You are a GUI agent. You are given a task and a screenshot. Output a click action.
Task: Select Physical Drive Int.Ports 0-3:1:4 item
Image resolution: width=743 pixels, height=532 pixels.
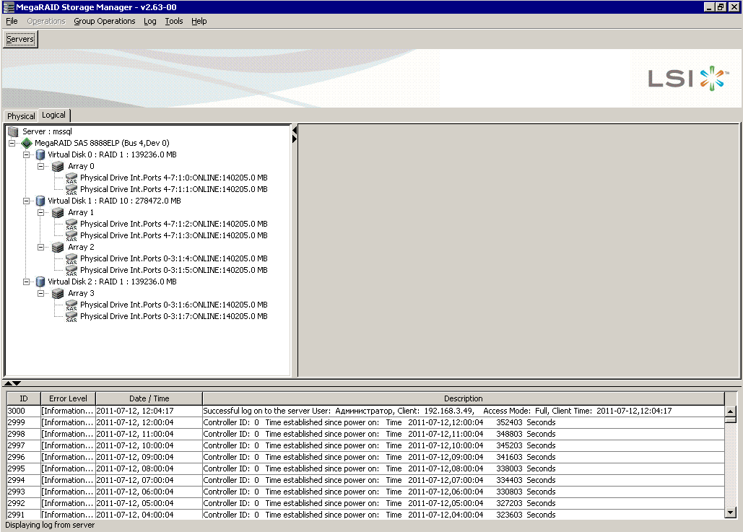coord(173,258)
